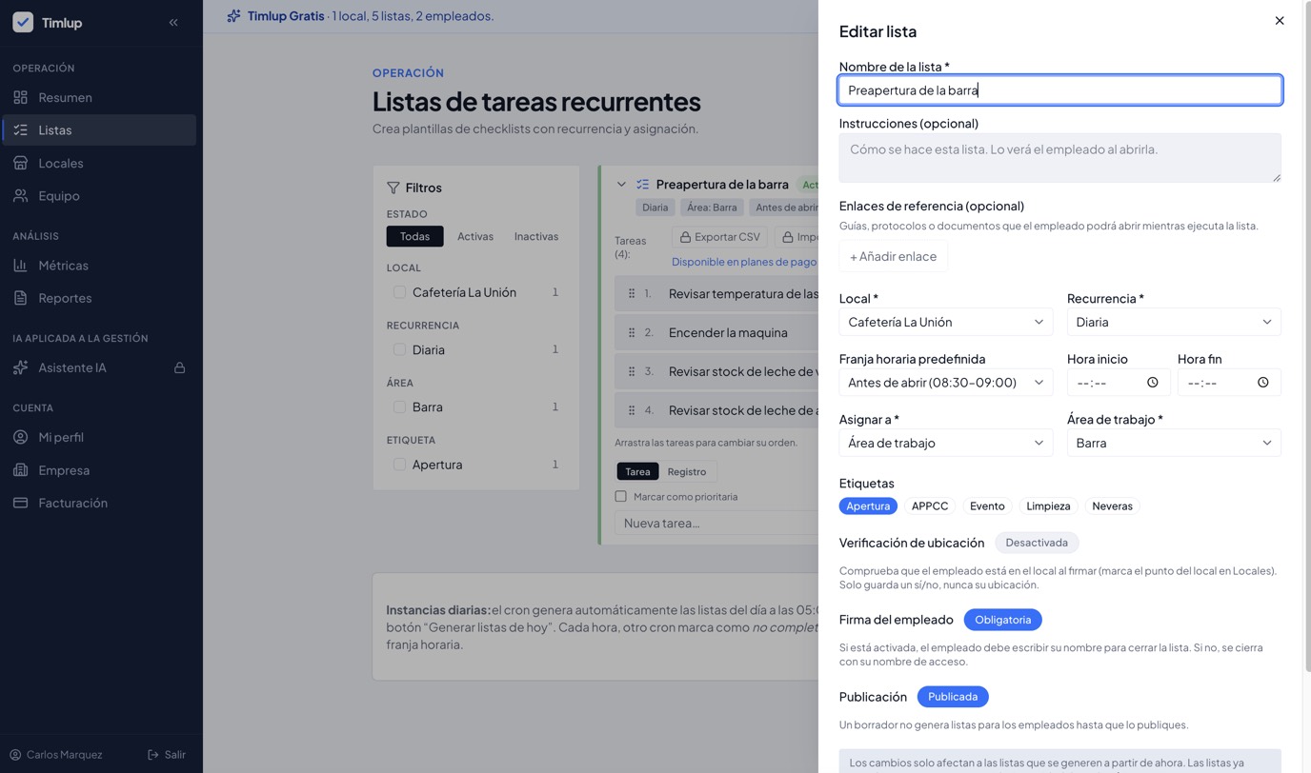The height and width of the screenshot is (773, 1311).
Task: Open the Local dropdown
Action: tap(946, 322)
